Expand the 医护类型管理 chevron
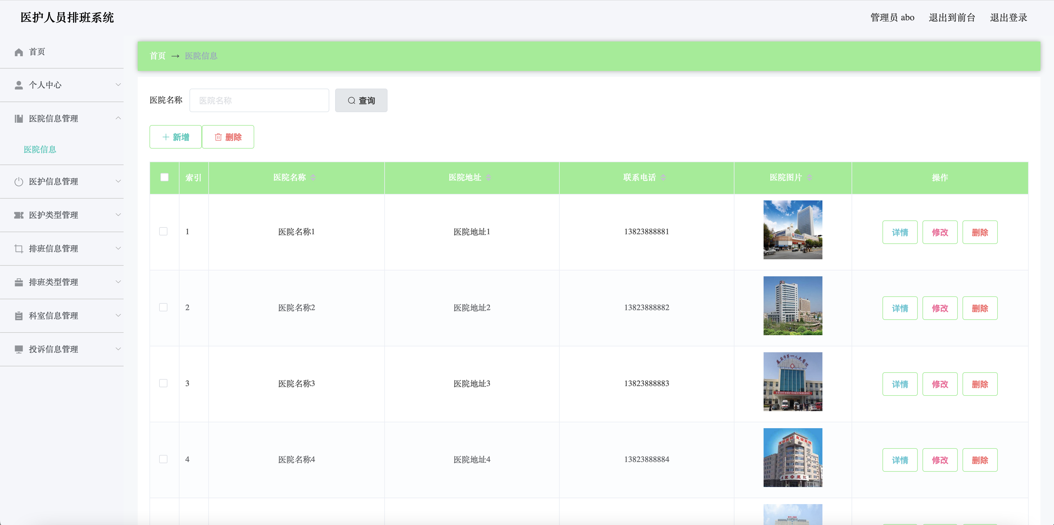1054x525 pixels. 118,215
